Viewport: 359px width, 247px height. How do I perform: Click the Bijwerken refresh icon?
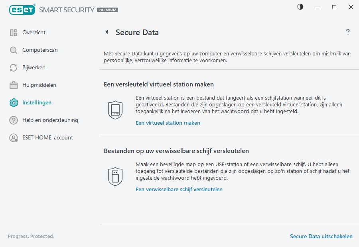click(13, 67)
